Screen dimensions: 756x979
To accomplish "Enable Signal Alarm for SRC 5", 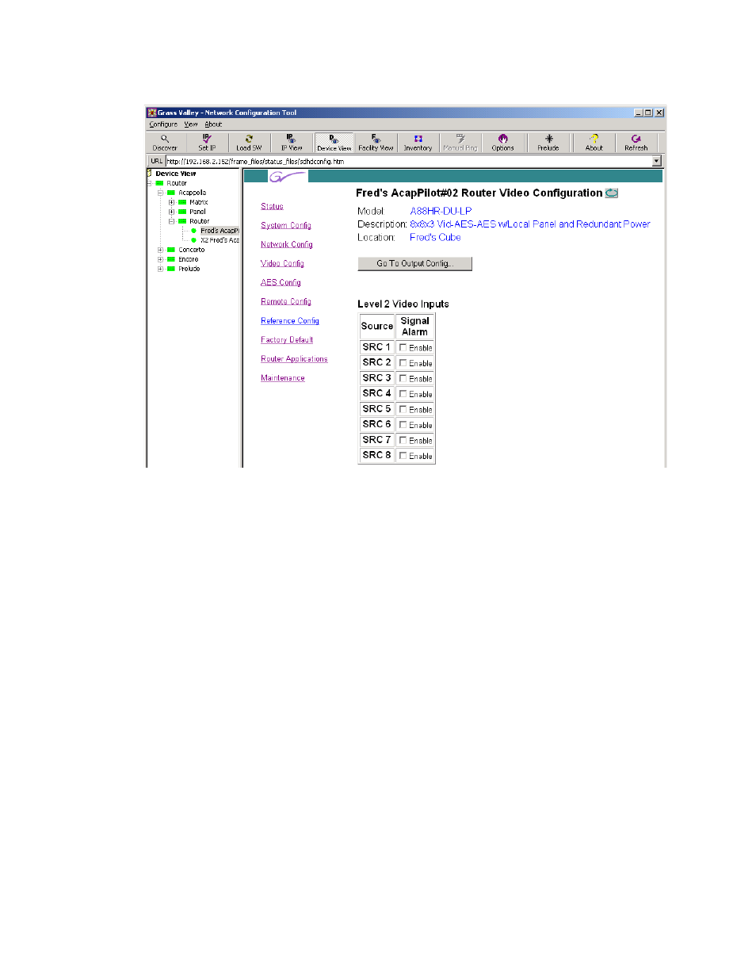I will pyautogui.click(x=403, y=409).
